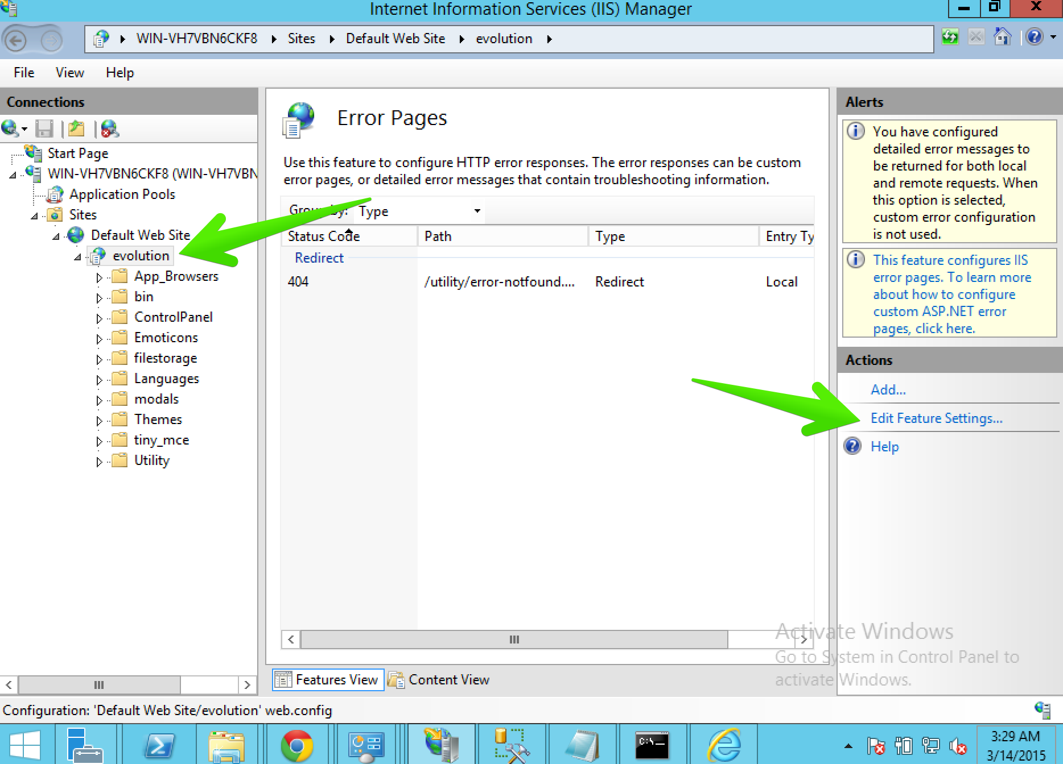The width and height of the screenshot is (1063, 764).
Task: Collapse the WIN-VH7VBN6CKF8 server node
Action: click(13, 175)
